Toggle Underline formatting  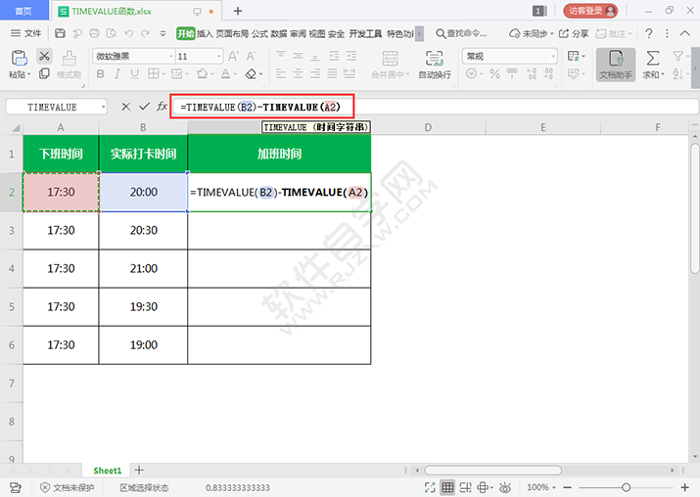point(134,74)
